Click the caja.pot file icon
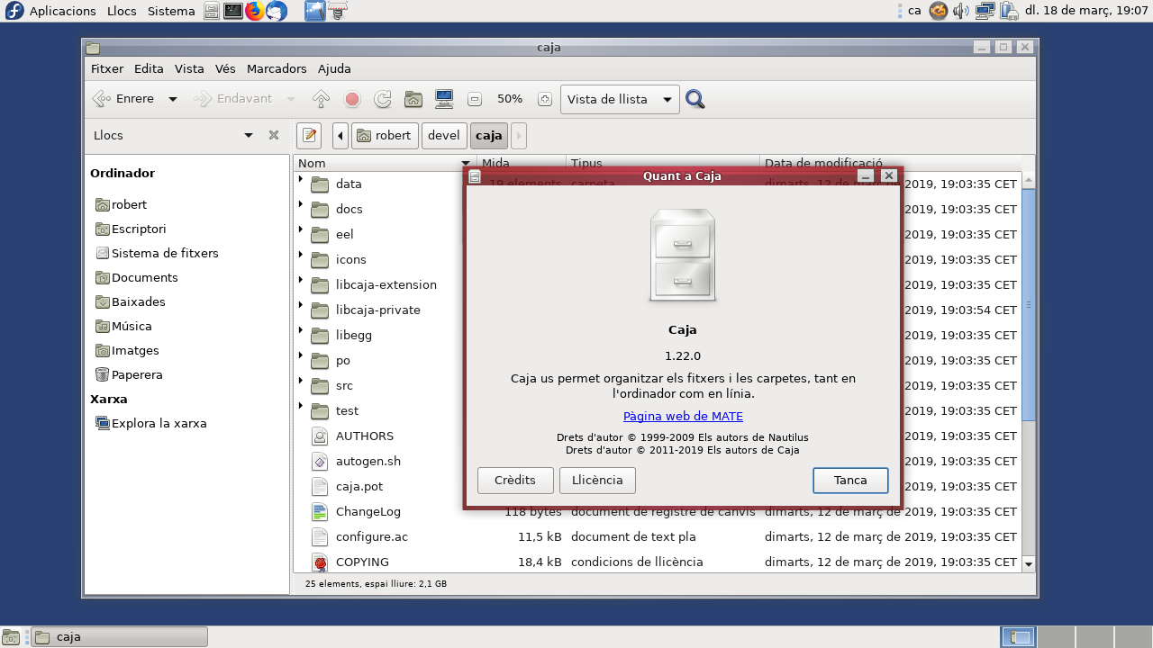 click(x=320, y=487)
